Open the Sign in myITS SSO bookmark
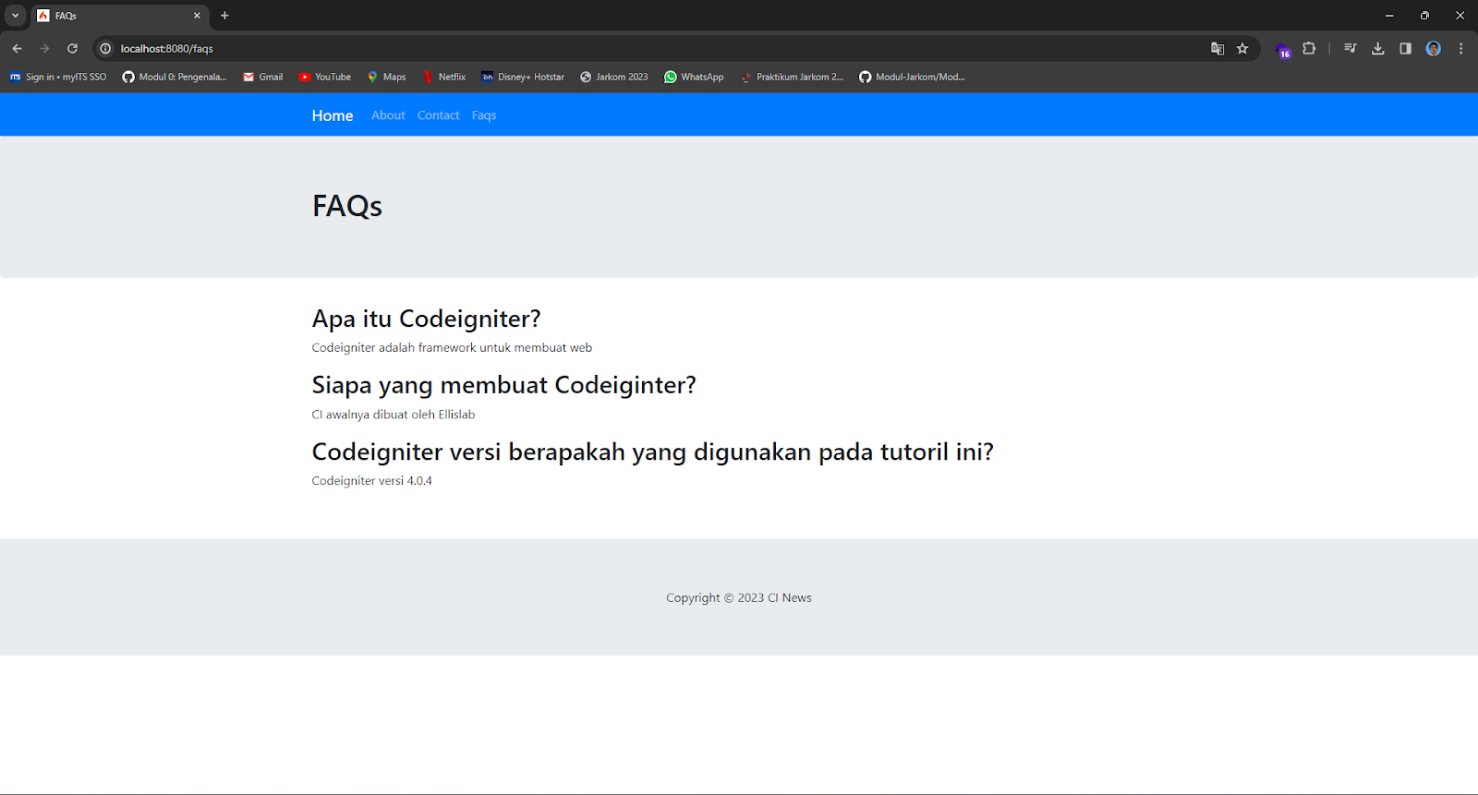The height and width of the screenshot is (795, 1478). coord(58,77)
